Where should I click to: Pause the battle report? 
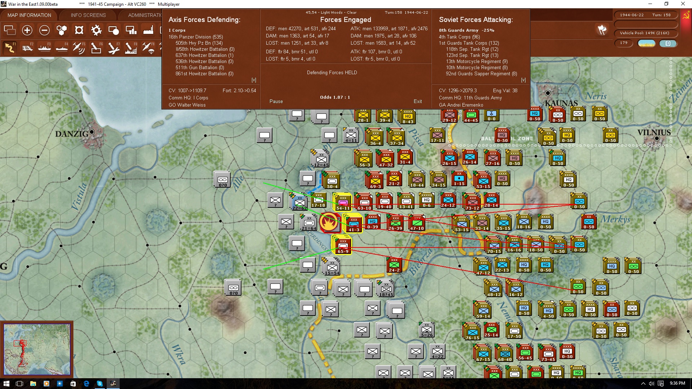(276, 102)
